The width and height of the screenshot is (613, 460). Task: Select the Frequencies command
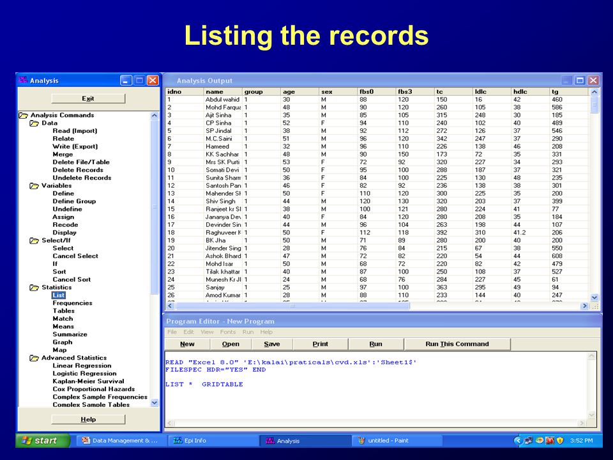tap(72, 303)
